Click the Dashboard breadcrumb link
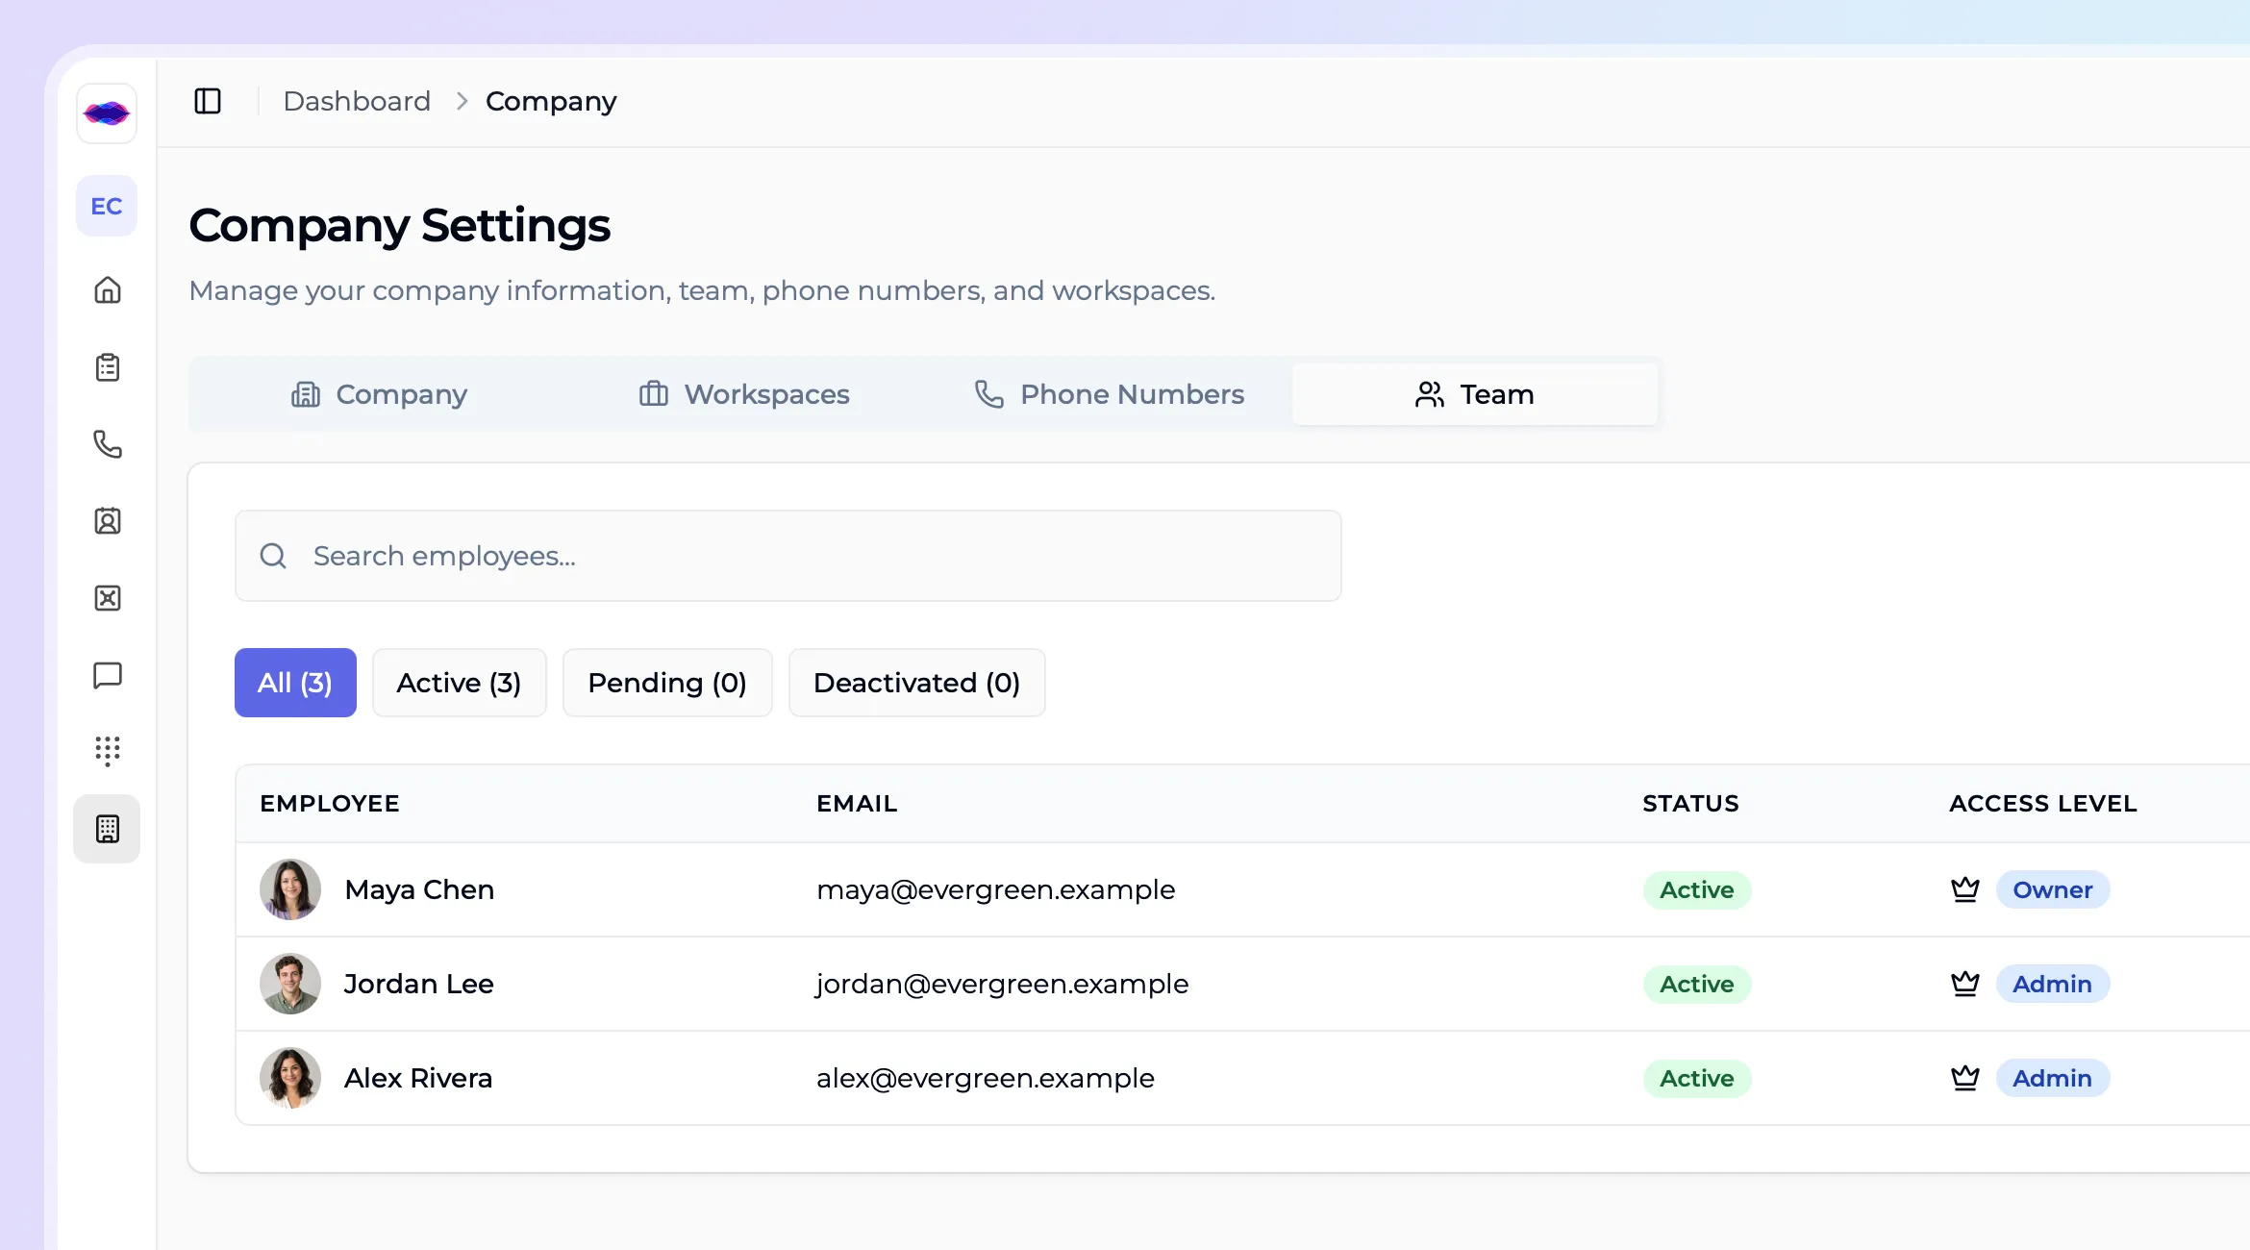Image resolution: width=2250 pixels, height=1250 pixels. [x=357, y=101]
